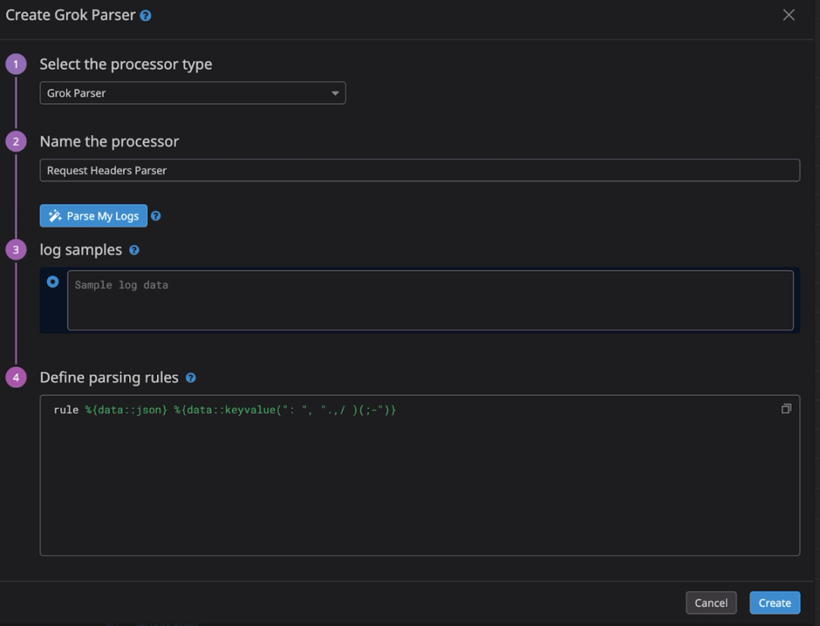Copy the parsing rule using the copy icon

(x=786, y=408)
